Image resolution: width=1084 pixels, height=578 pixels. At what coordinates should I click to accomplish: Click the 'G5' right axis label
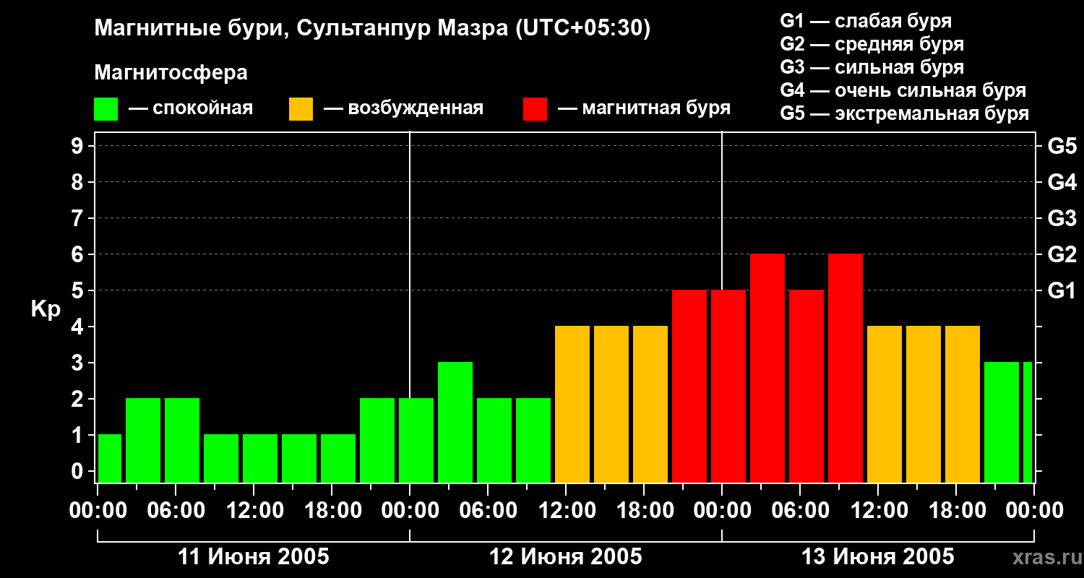point(1062,146)
